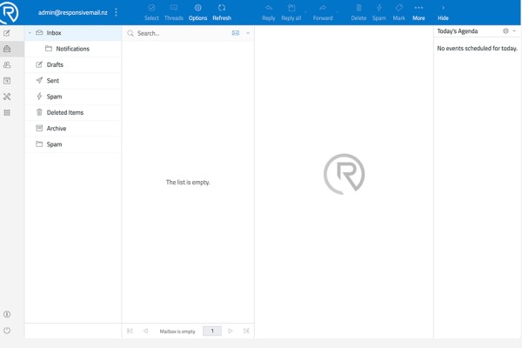Collapse the Inbox folder tree
Screen dimensions: 522x348
click(30, 33)
